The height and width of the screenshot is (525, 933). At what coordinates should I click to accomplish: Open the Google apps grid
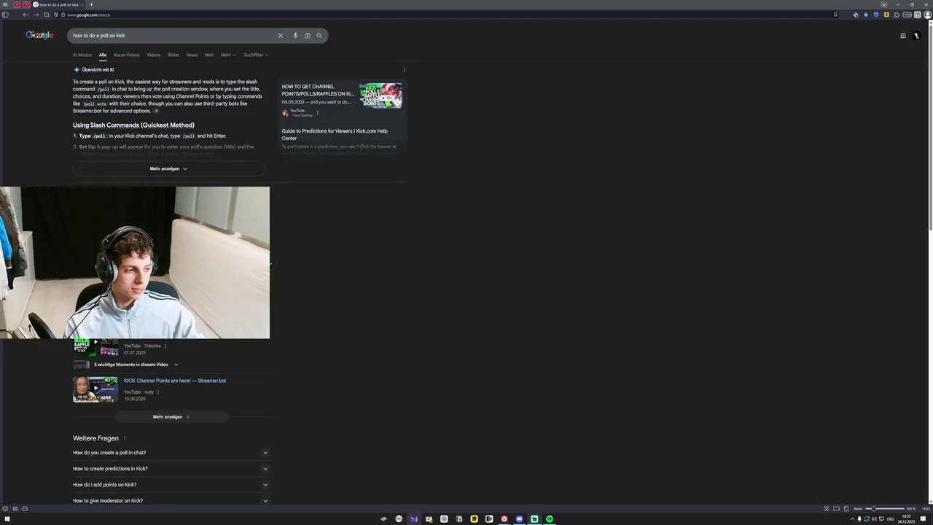[902, 36]
